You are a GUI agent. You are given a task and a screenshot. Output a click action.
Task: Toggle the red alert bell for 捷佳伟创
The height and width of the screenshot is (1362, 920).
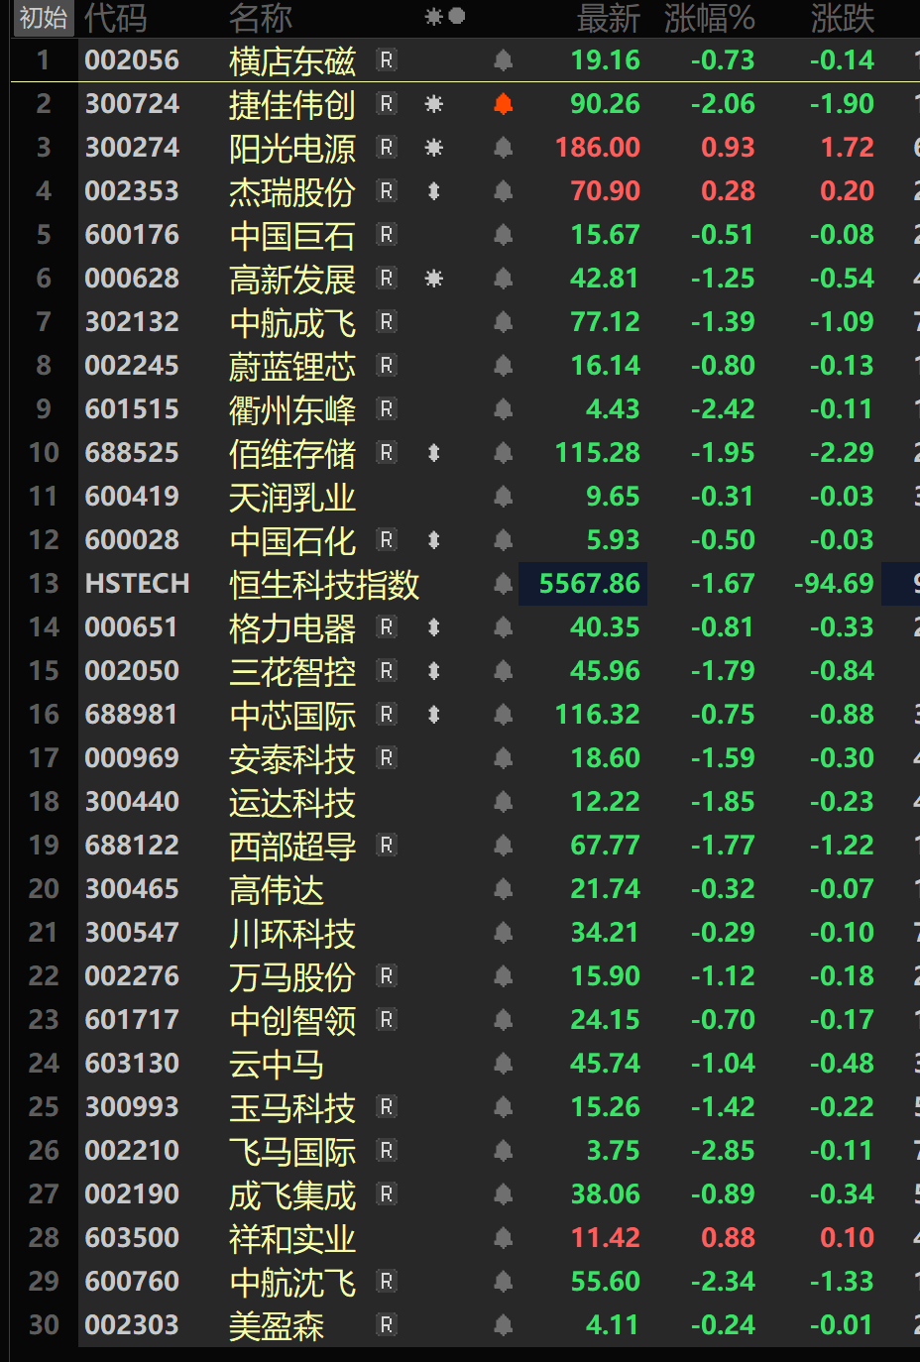coord(504,104)
